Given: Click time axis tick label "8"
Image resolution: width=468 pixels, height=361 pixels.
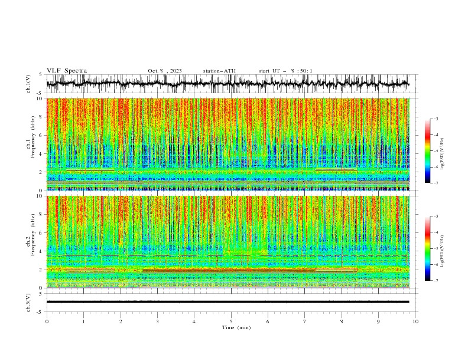Looking at the screenshot, I should [x=342, y=321].
